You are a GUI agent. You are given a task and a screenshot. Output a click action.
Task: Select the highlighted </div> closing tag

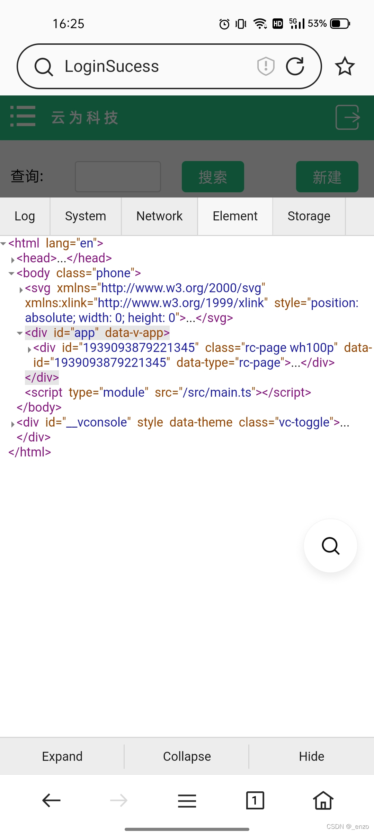pos(42,378)
